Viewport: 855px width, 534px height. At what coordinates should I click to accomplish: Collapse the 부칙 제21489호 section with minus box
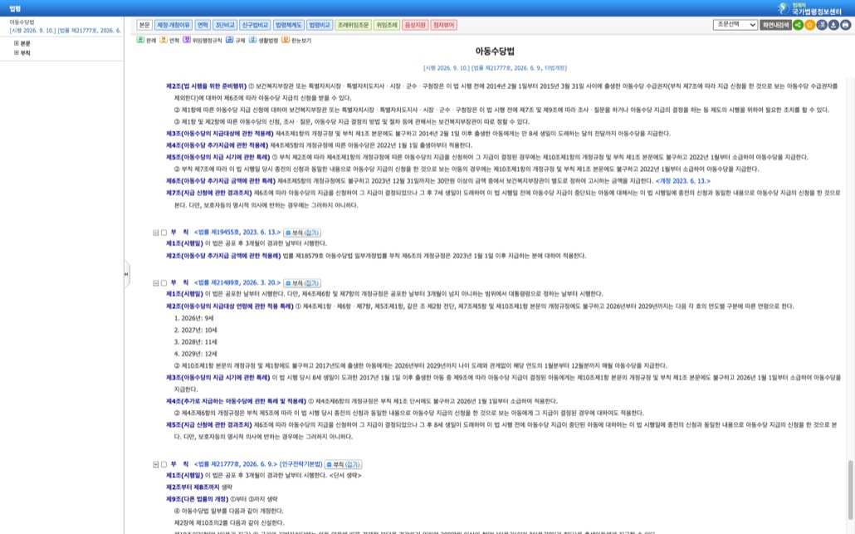[x=155, y=283]
